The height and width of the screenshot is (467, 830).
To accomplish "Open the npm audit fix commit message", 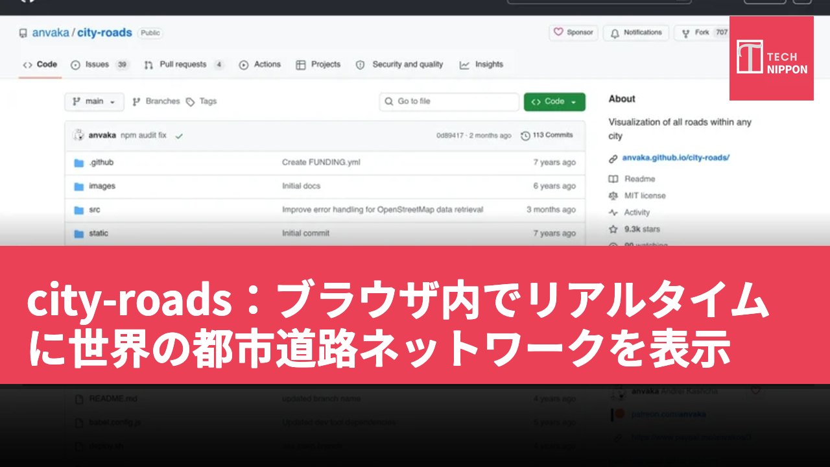I will click(143, 136).
